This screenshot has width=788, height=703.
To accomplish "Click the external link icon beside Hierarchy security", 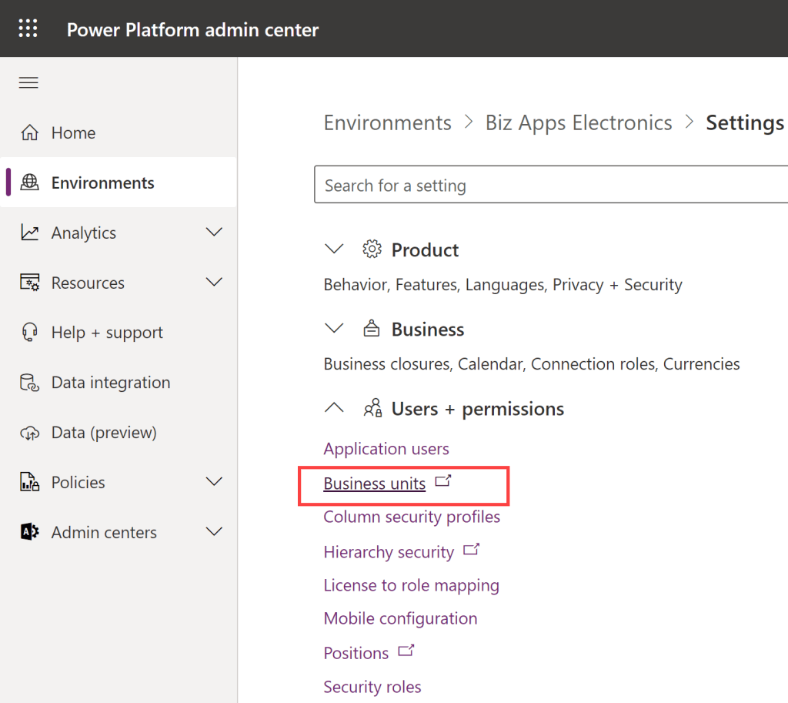I will click(x=471, y=551).
